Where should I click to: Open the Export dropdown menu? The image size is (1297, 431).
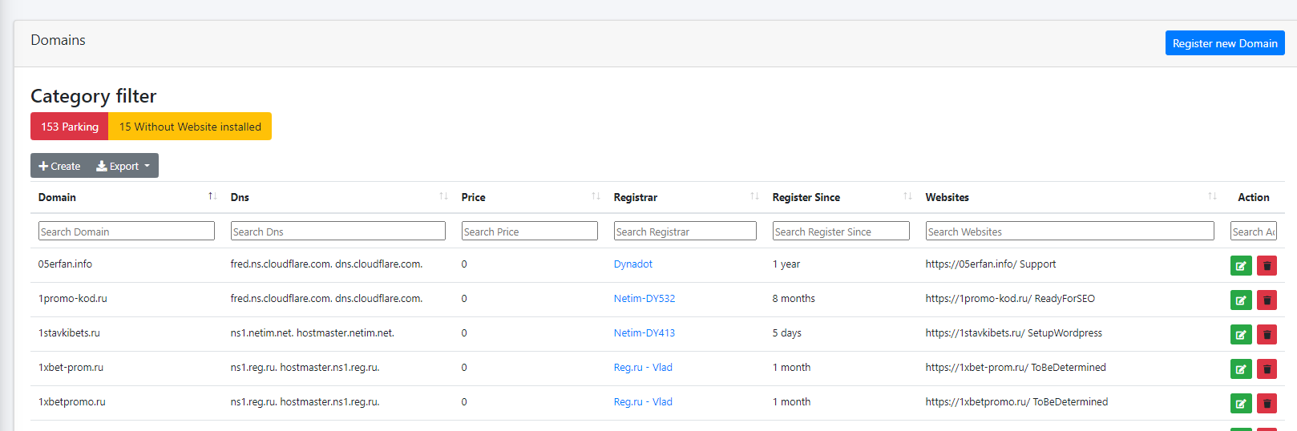(123, 166)
